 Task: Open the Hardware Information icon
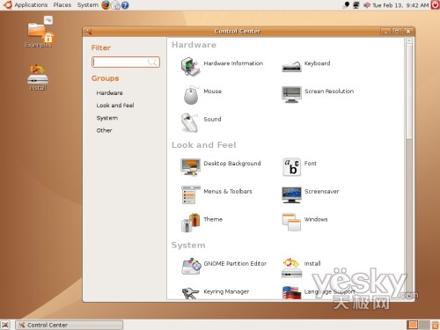[190, 67]
